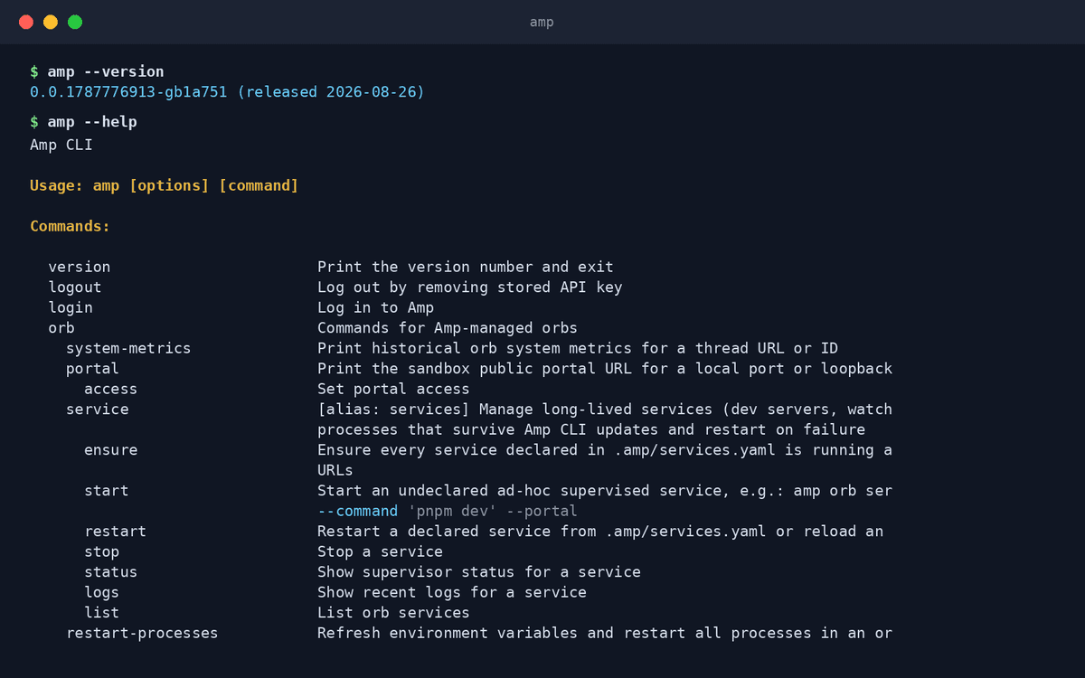This screenshot has width=1085, height=678.
Task: Click the 'Commands:' heading
Action: point(71,226)
